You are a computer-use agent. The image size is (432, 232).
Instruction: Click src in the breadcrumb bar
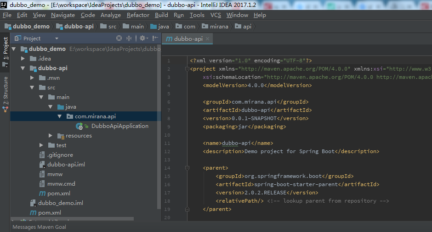[108, 27]
